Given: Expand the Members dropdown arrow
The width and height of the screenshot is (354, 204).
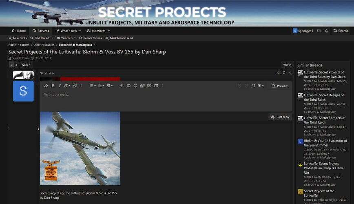Looking at the screenshot, I should point(109,31).
